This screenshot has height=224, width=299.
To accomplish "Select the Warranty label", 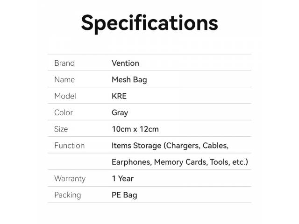I will coord(70,179).
